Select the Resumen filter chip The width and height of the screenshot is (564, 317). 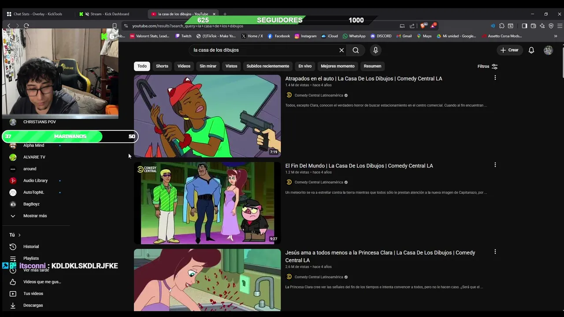[x=372, y=66]
